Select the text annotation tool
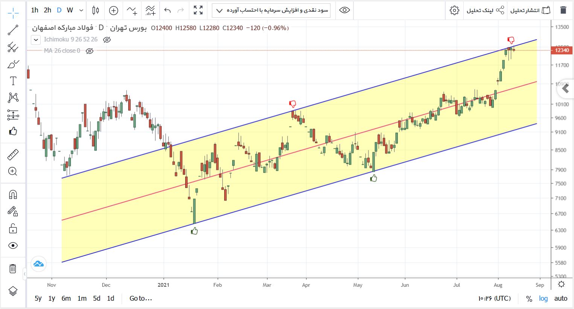The image size is (574, 309). (x=13, y=81)
